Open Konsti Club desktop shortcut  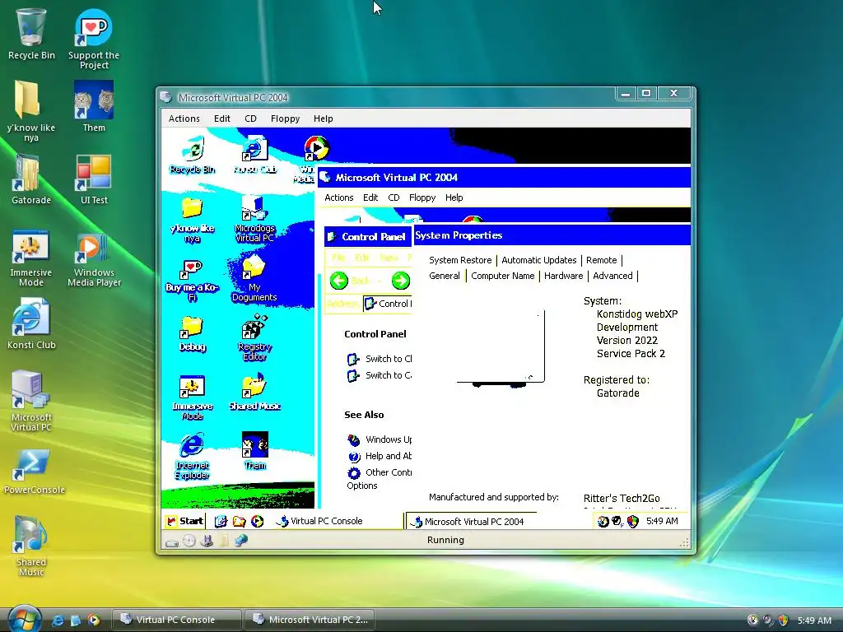tap(31, 325)
